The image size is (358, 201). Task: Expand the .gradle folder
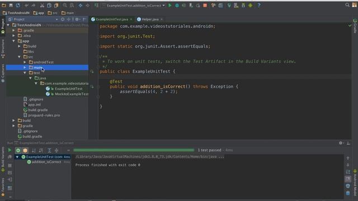click(x=13, y=30)
